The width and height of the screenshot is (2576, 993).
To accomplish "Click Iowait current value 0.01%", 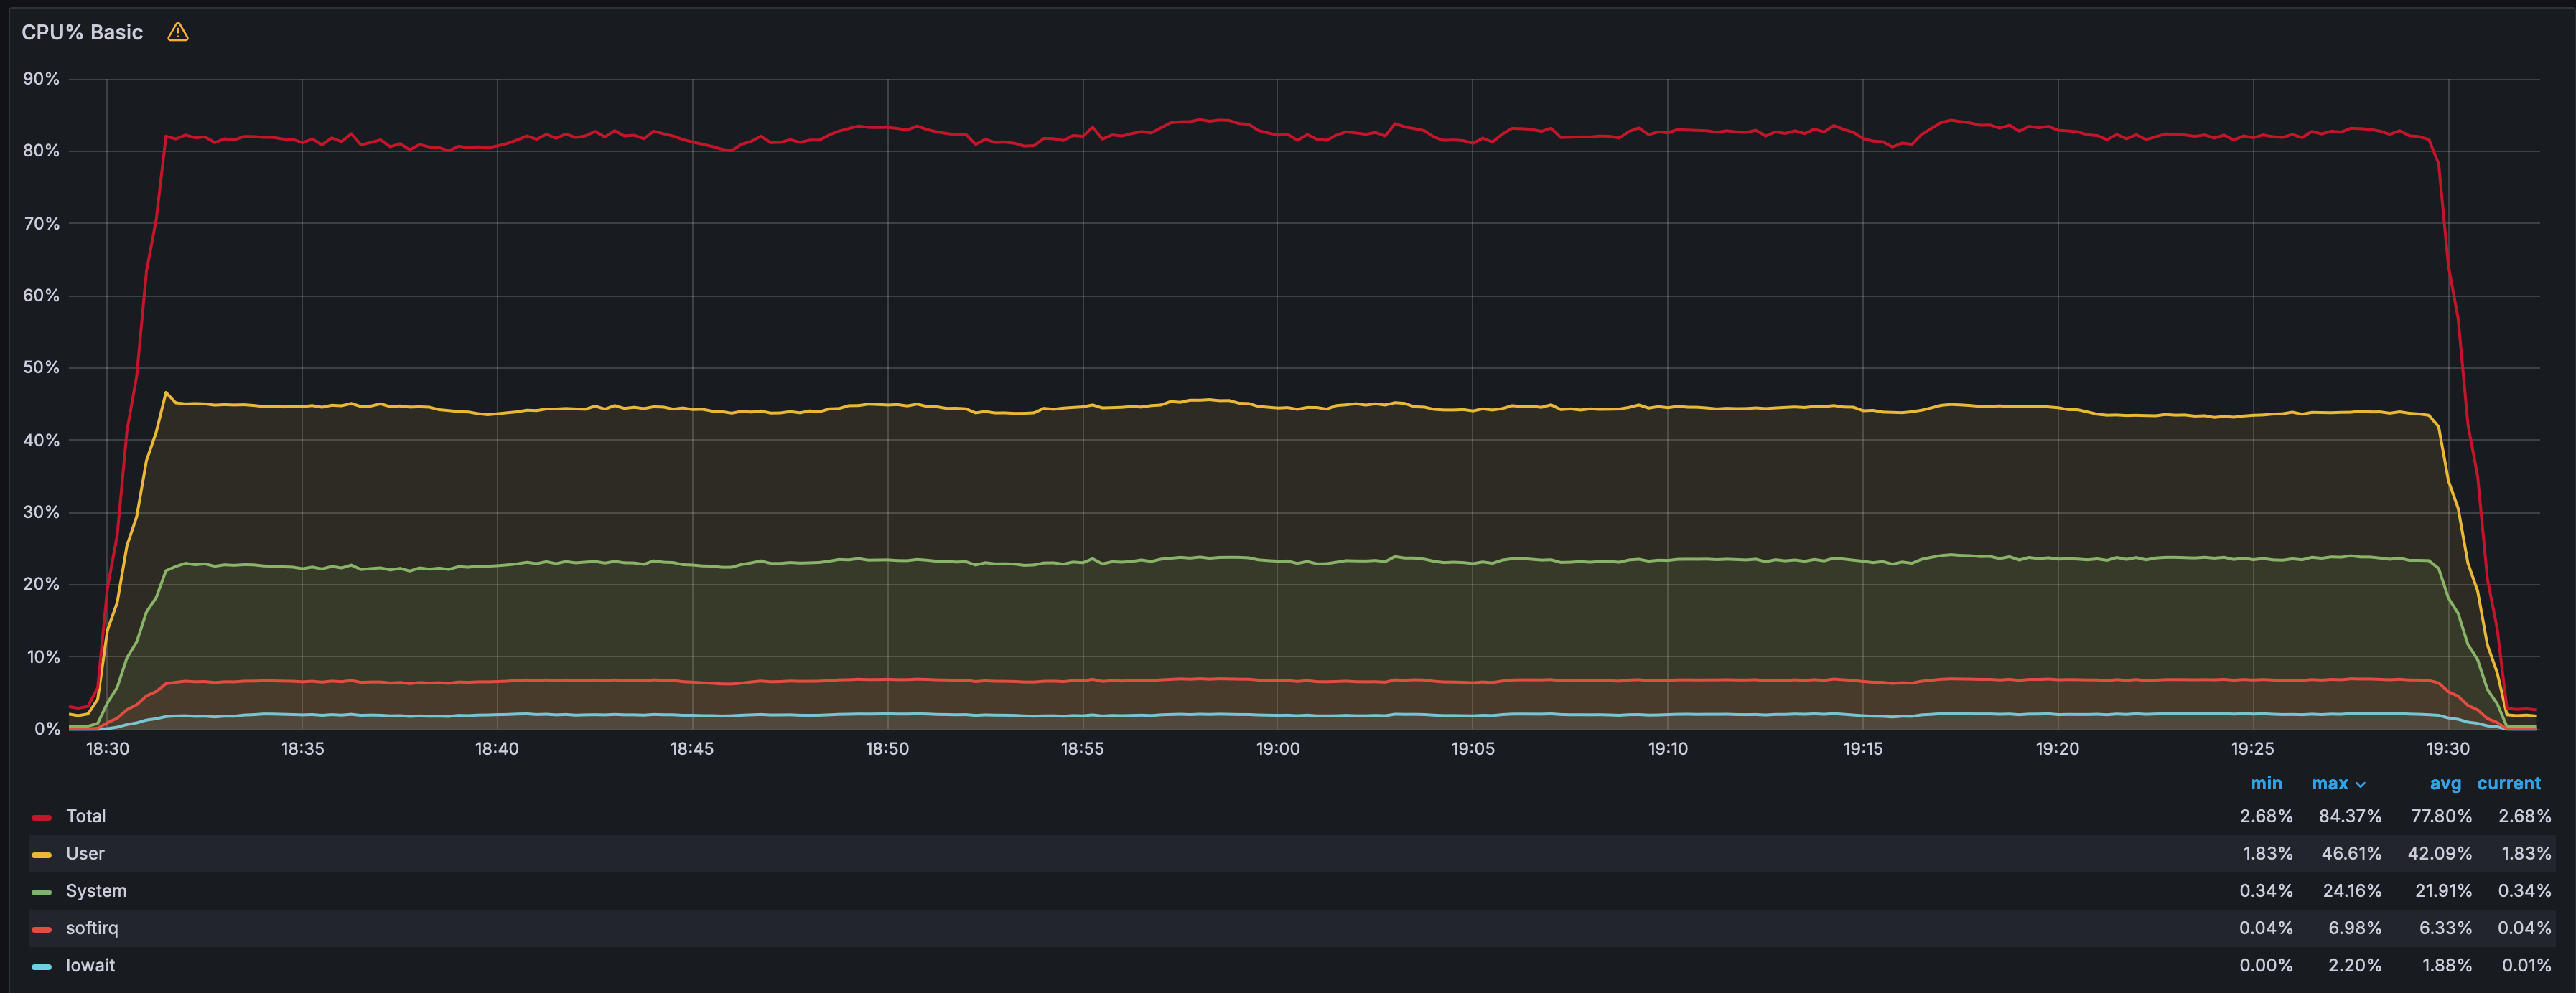I will [2526, 965].
